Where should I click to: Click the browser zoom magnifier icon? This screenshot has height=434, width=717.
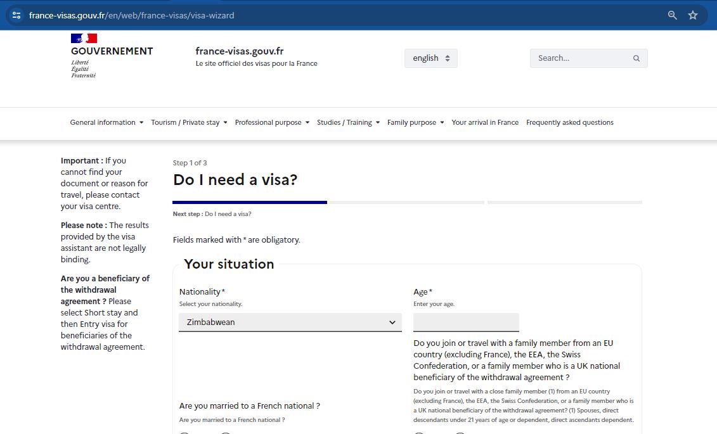pyautogui.click(x=673, y=15)
